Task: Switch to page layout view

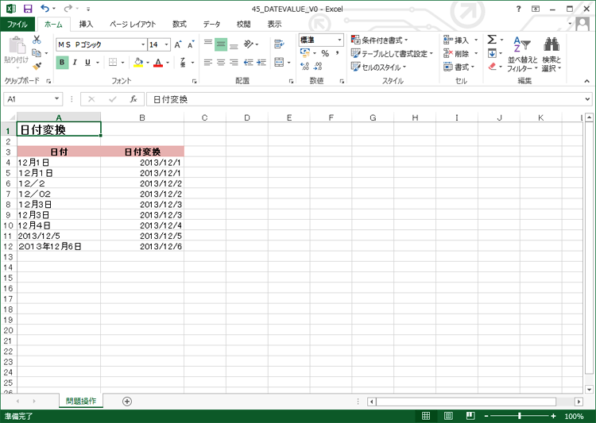Action: [x=448, y=416]
